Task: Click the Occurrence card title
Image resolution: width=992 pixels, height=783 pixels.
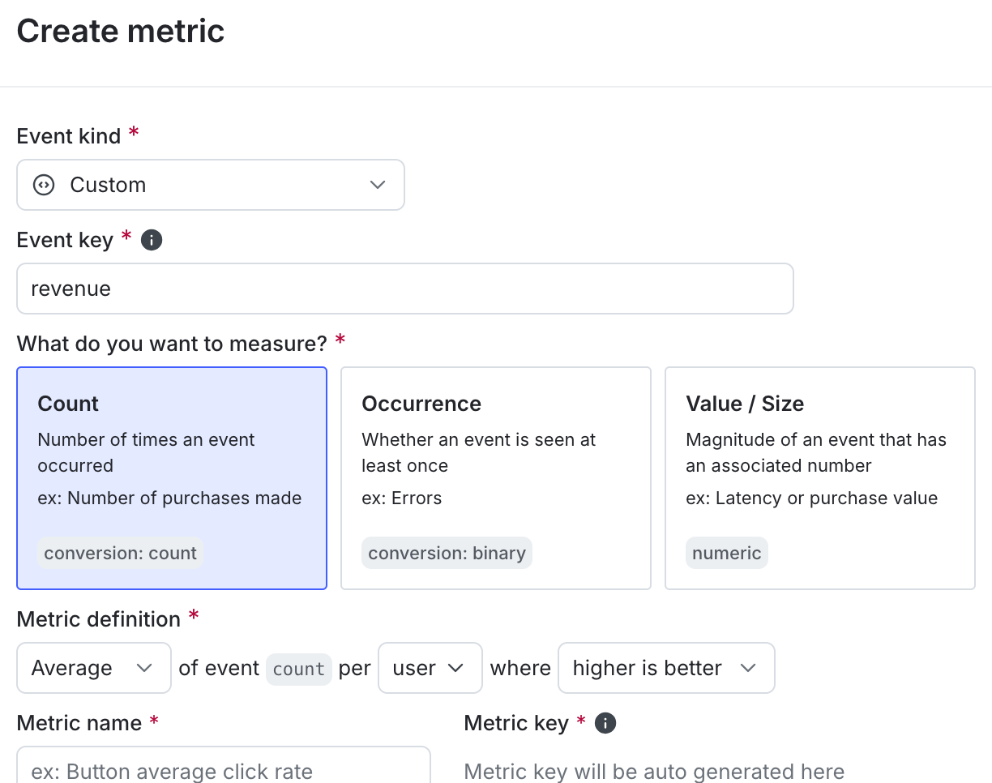Action: (421, 404)
